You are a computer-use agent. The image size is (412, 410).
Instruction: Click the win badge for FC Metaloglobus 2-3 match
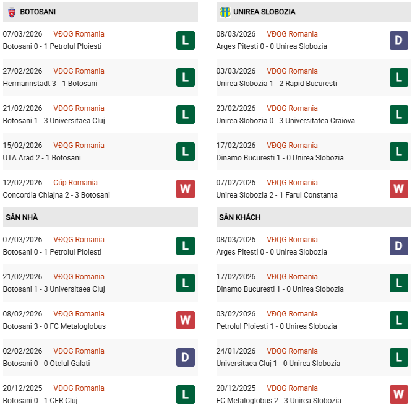point(399,395)
